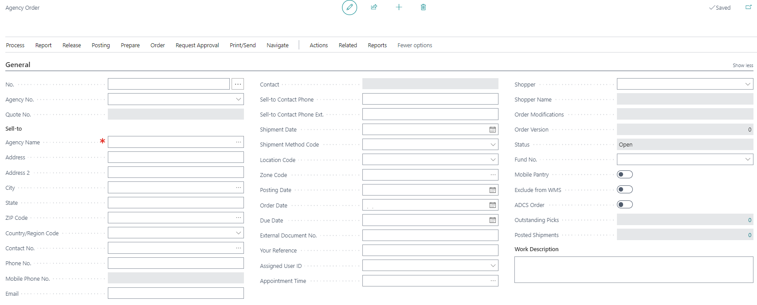Open the Due Date calendar picker
Viewport: 757px width, 305px height.
point(492,220)
